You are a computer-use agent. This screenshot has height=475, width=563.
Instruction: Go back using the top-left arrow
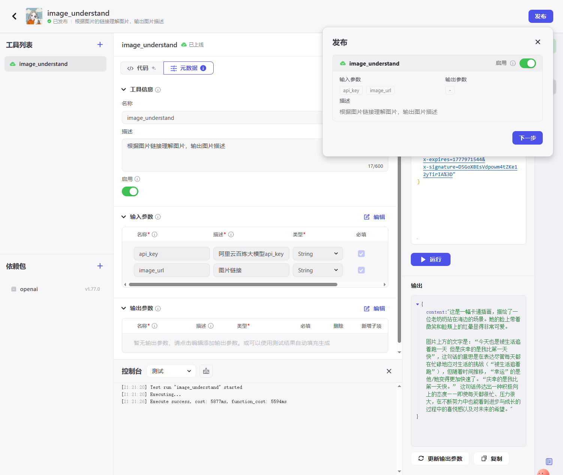[x=14, y=16]
